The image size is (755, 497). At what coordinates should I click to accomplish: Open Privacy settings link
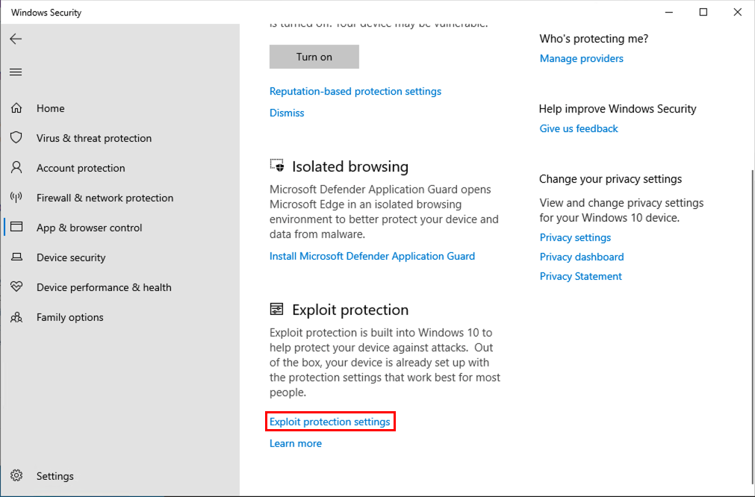(x=575, y=237)
